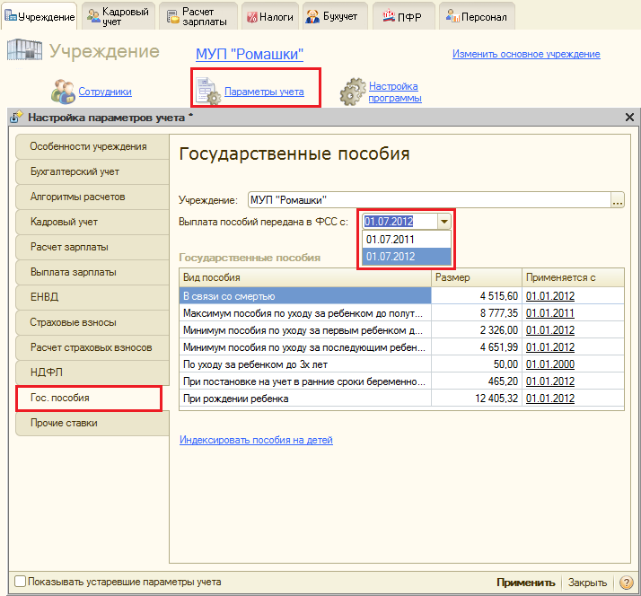
Task: Click the Сотрудники people icon
Action: click(x=63, y=92)
